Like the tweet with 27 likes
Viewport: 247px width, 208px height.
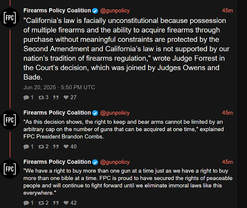pyautogui.click(x=66, y=98)
